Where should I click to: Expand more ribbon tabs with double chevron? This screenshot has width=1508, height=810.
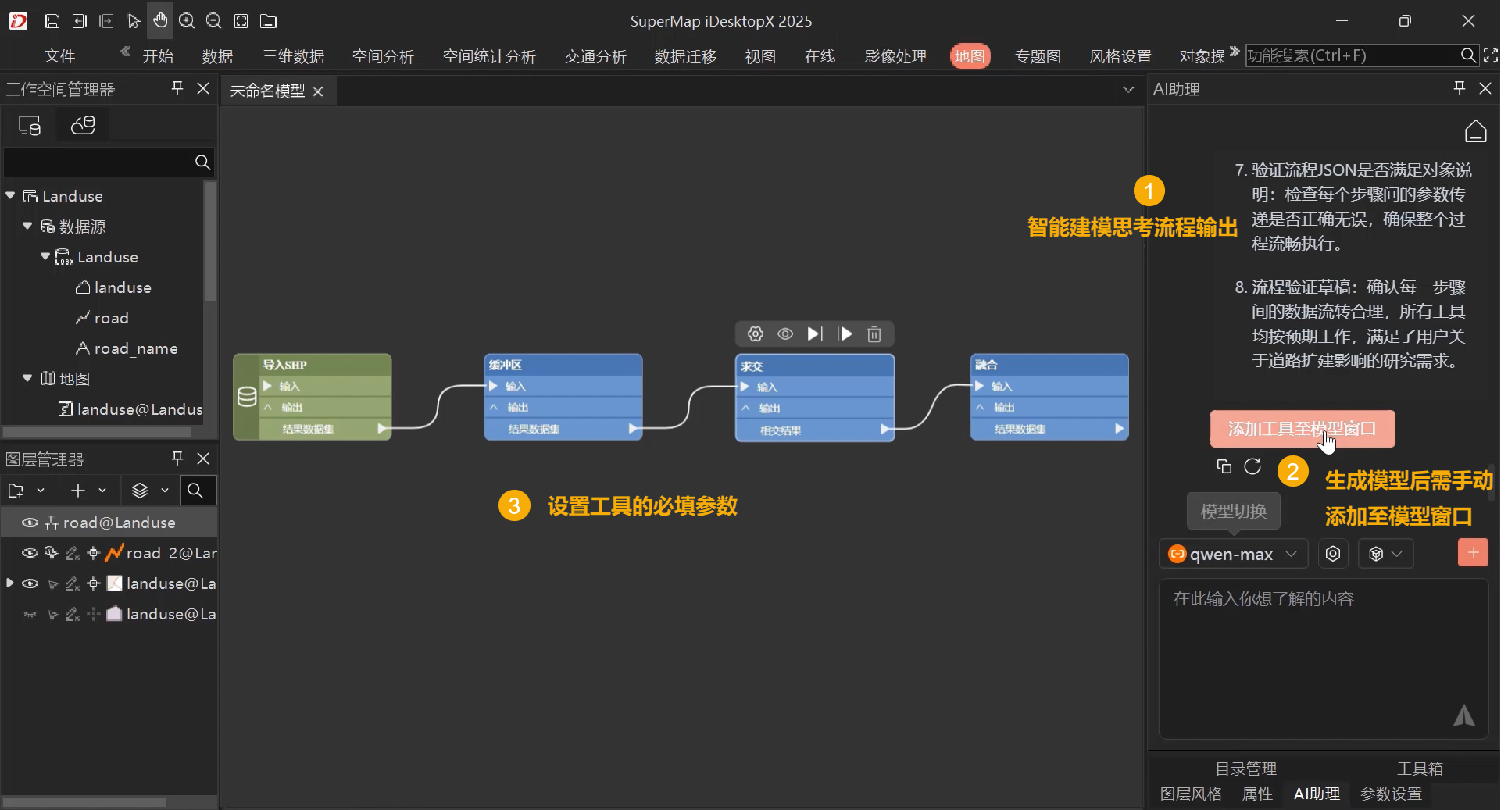pyautogui.click(x=1235, y=52)
